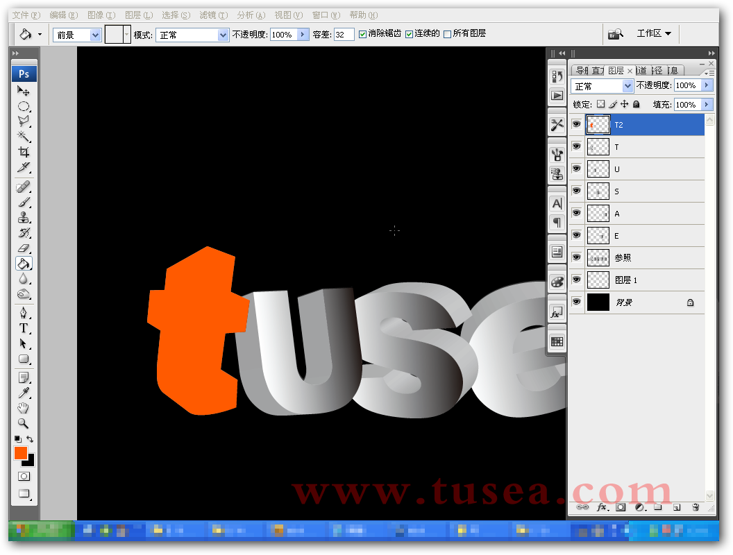Image resolution: width=733 pixels, height=555 pixels.
Task: Open the layer fill slider arrow
Action: click(x=707, y=104)
